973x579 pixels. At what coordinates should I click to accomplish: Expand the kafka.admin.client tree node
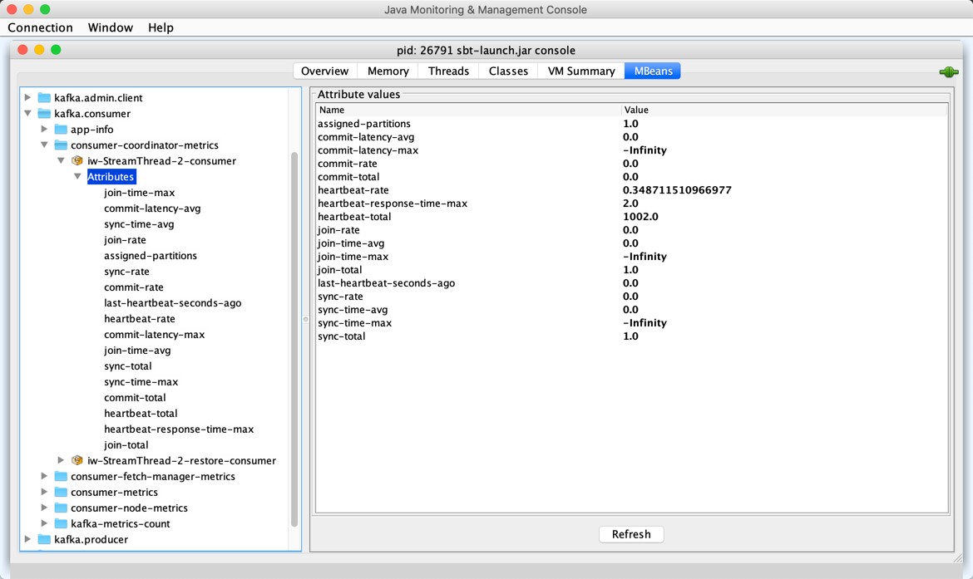pyautogui.click(x=28, y=98)
